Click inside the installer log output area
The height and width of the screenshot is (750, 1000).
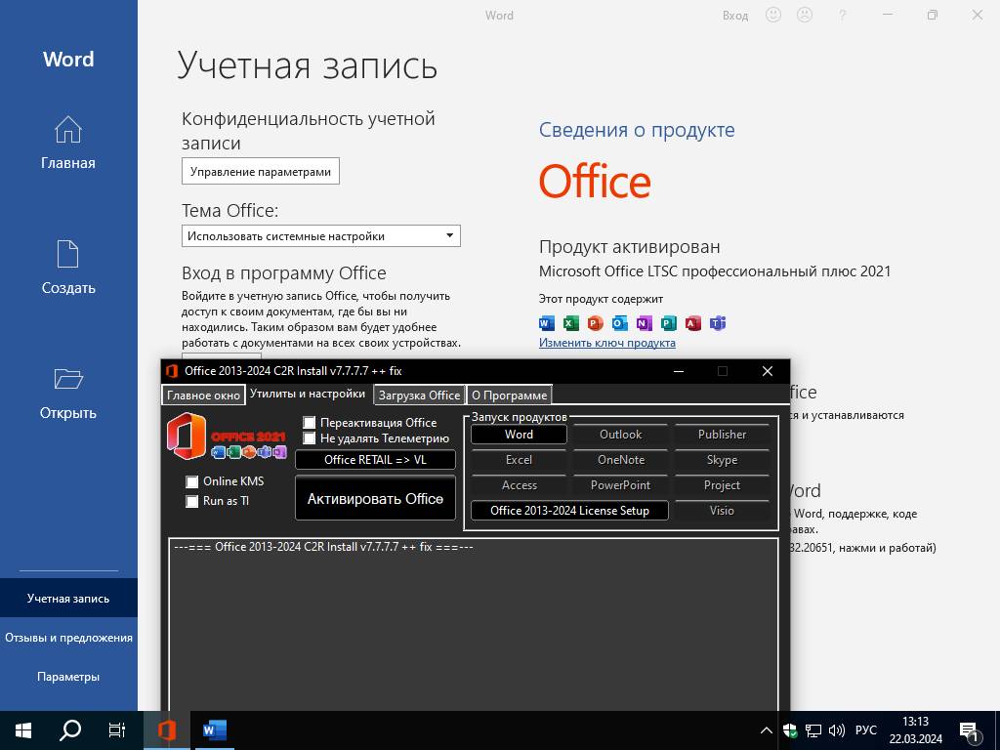pos(474,625)
